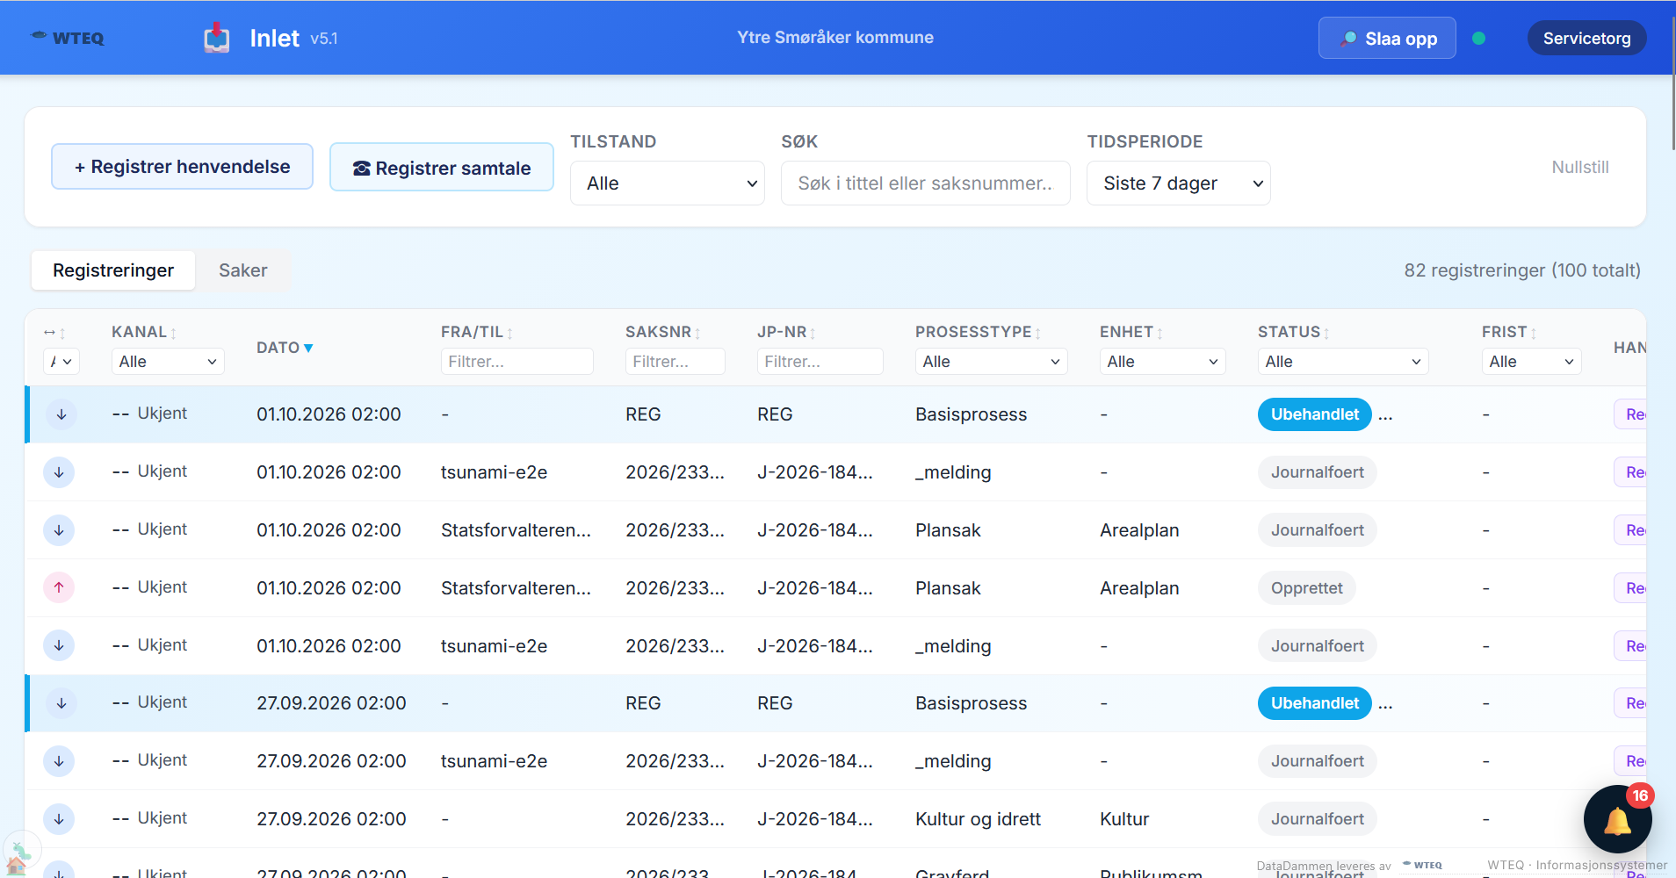Screen dimensions: 1676x878
Task: Click the Slaa opp button
Action: click(1387, 38)
